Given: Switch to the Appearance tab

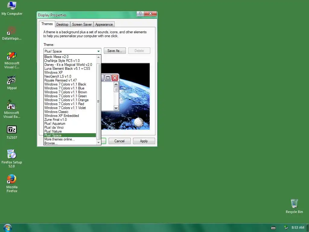Looking at the screenshot, I should 104,24.
